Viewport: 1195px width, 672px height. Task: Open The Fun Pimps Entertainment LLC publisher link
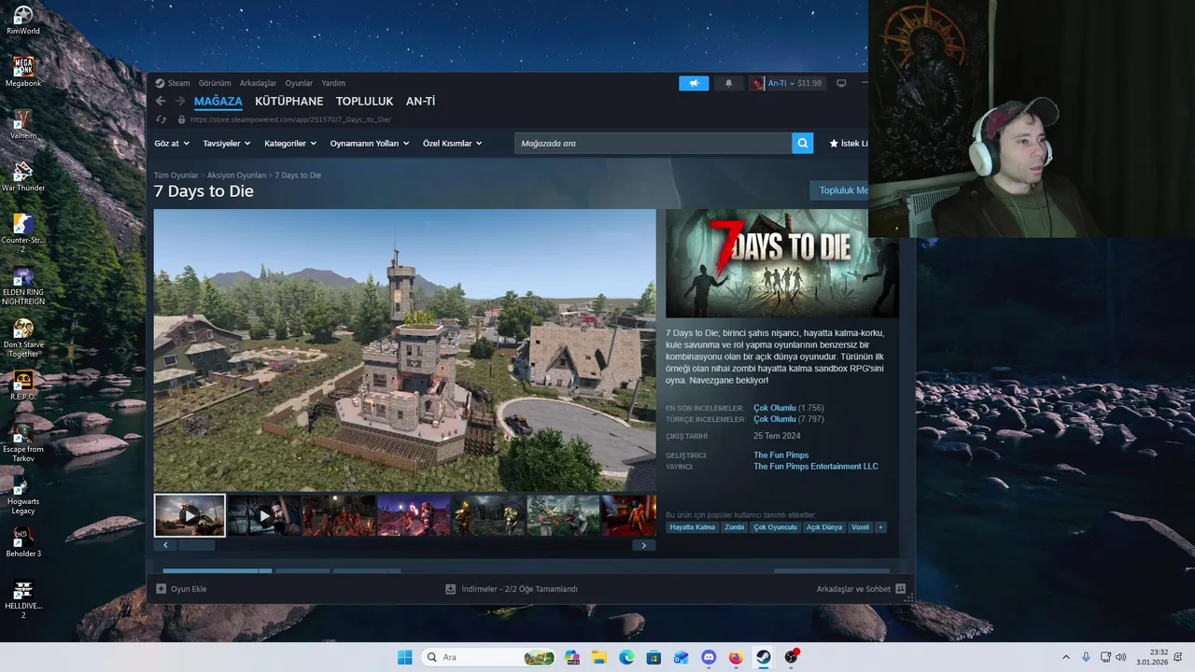(816, 467)
